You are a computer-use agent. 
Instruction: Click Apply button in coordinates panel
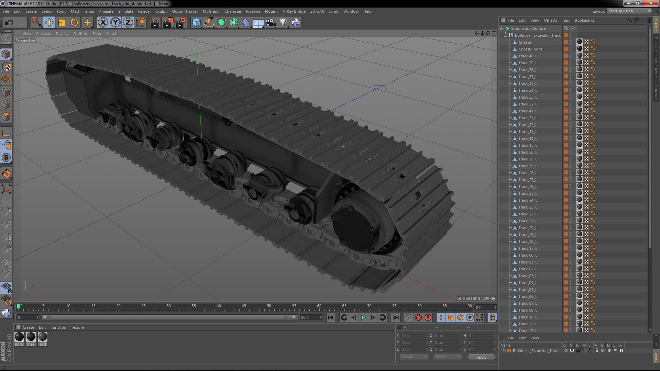click(481, 357)
